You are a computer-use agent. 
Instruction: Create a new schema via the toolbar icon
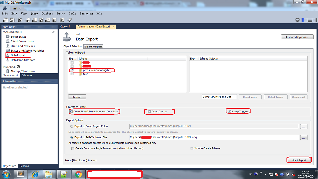pos(28,20)
